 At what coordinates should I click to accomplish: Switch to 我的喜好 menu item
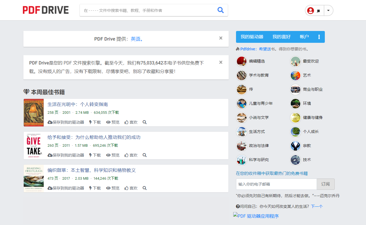coord(281,37)
